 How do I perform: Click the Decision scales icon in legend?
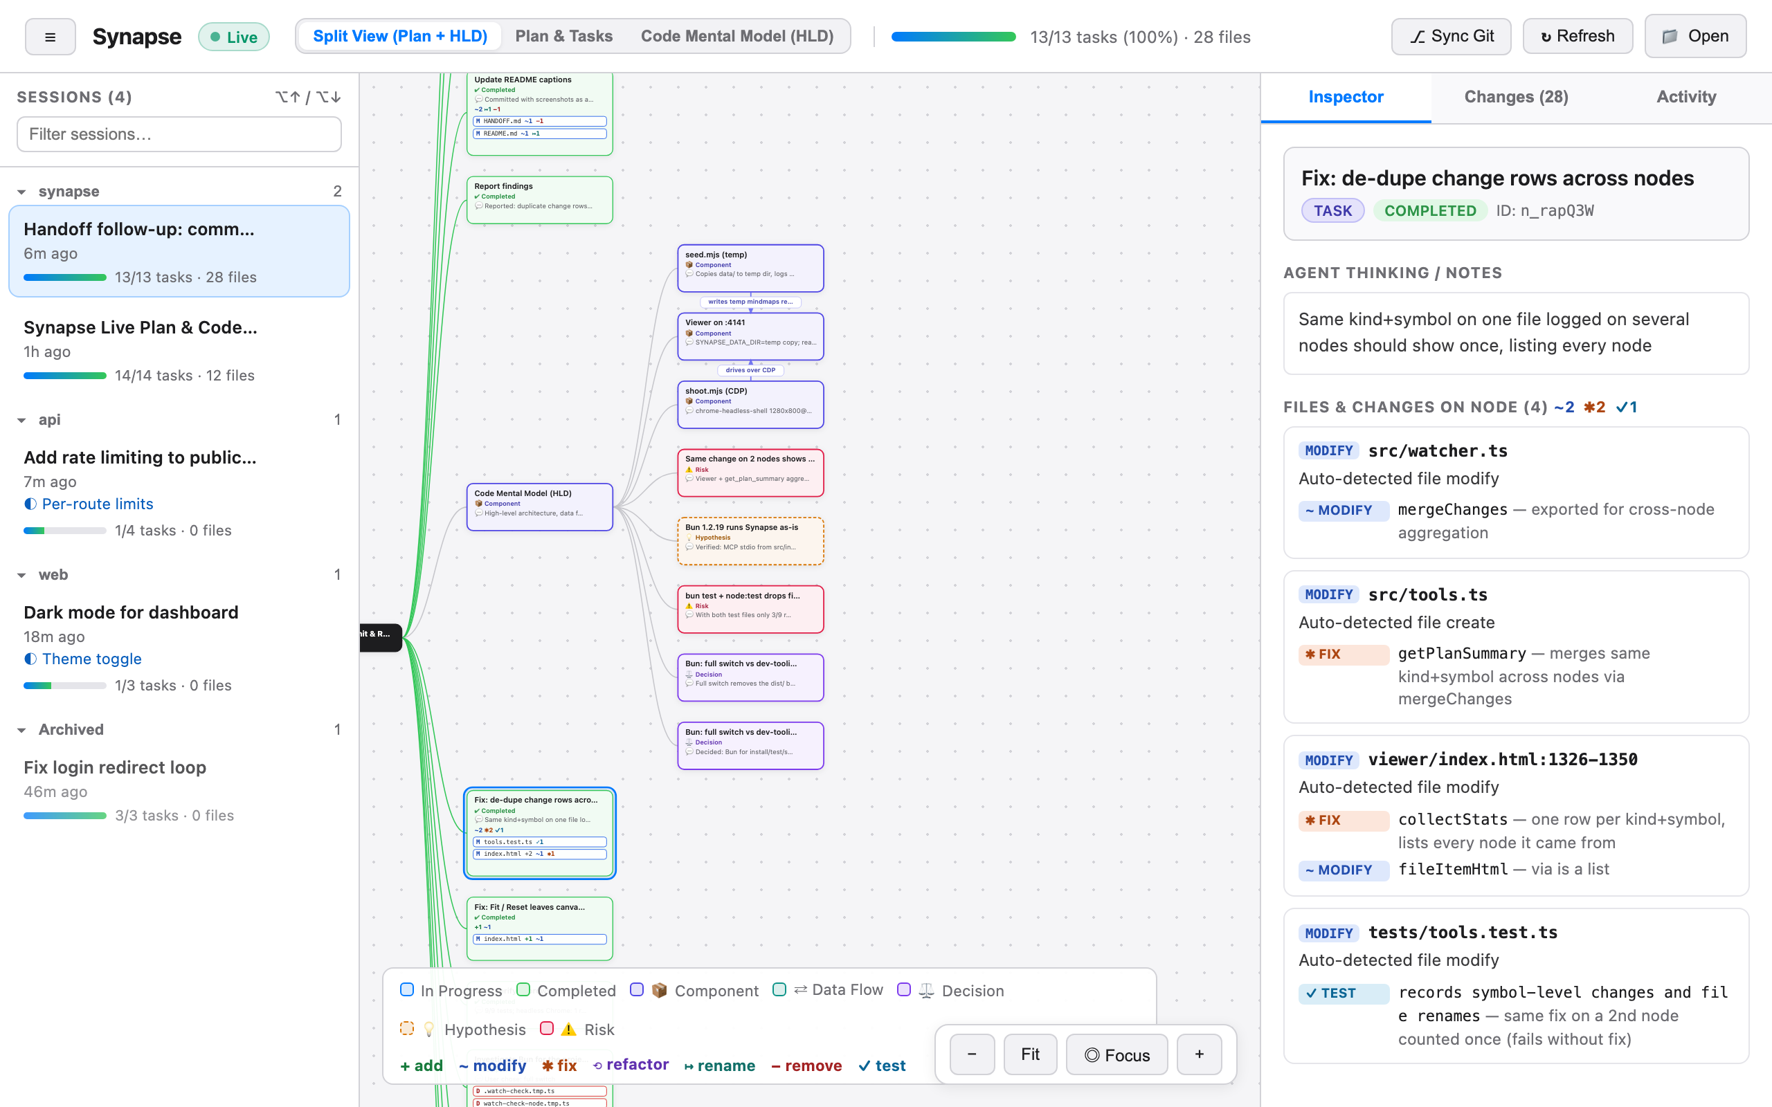(926, 990)
